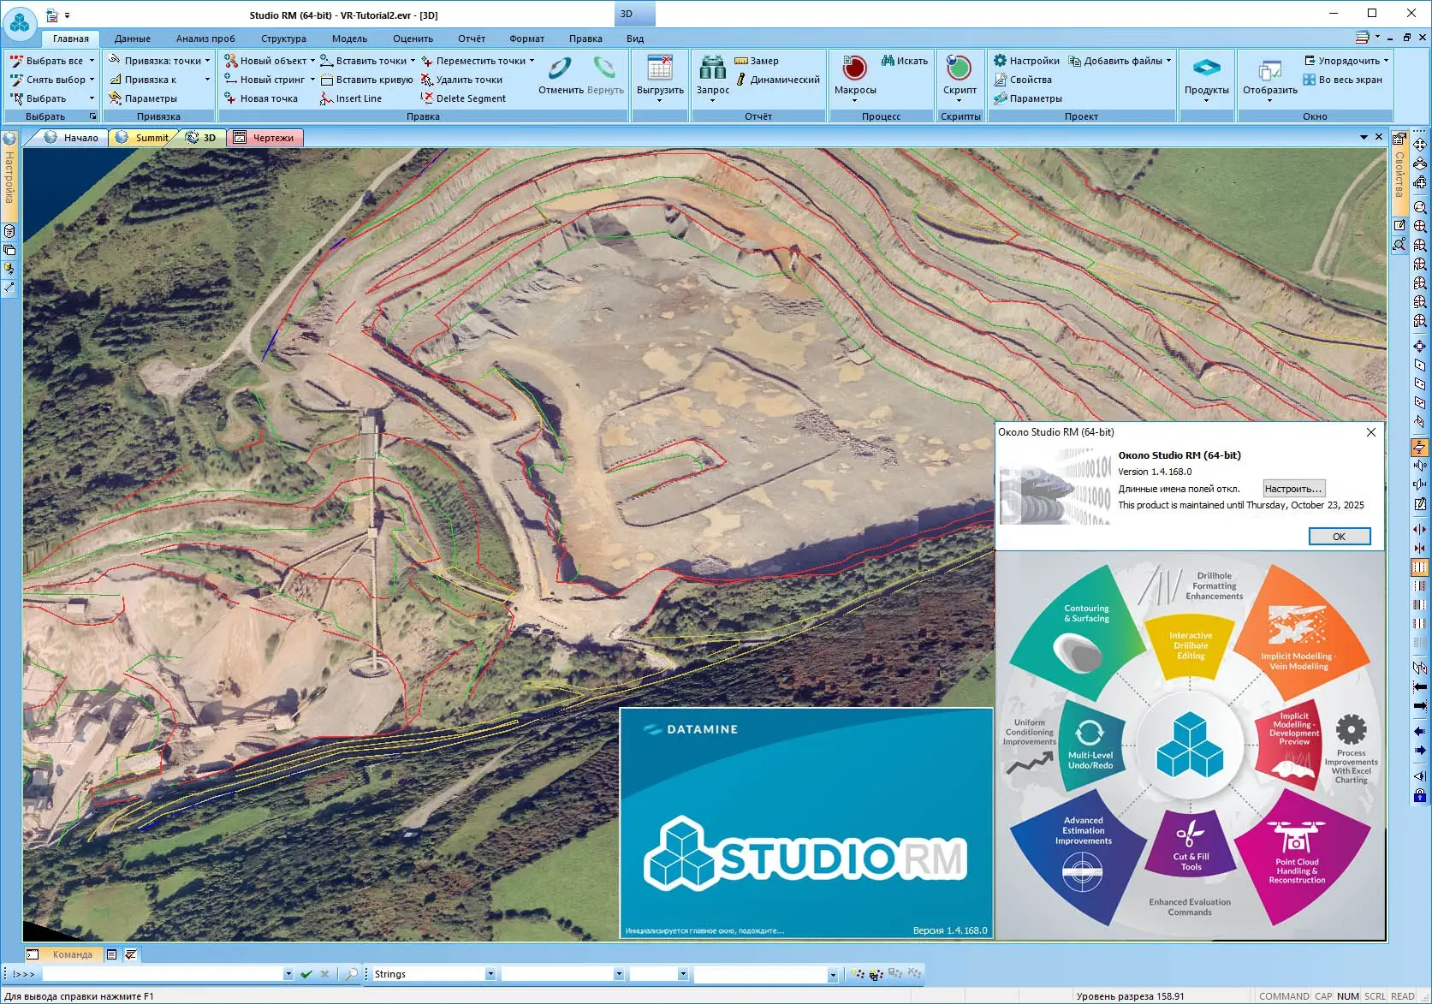
Task: Expand Упорядочить dropdown arrow
Action: click(x=1386, y=61)
